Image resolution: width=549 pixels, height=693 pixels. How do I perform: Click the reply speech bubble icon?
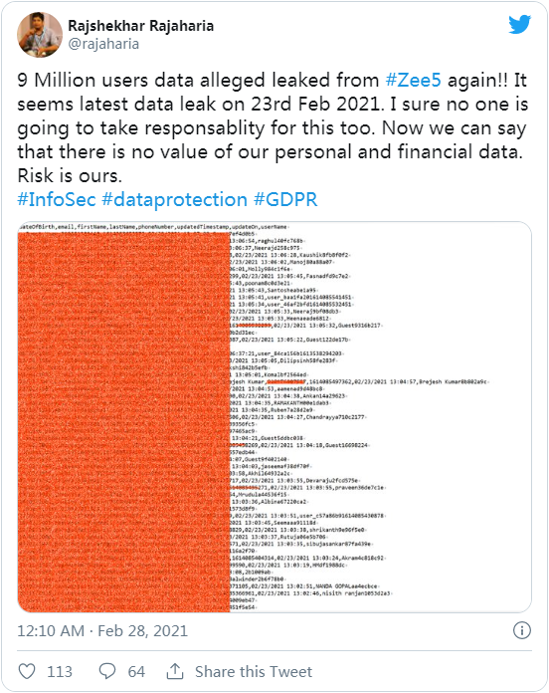(x=107, y=671)
